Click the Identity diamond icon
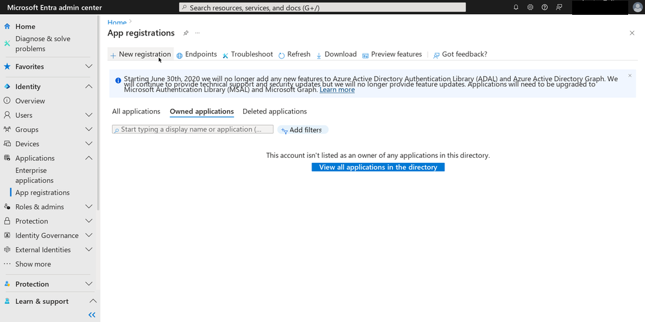Screen dimensions: 645x322 tap(7, 87)
